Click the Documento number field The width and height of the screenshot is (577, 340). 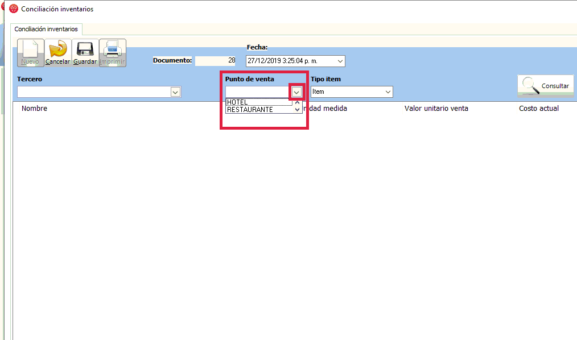[x=216, y=61]
